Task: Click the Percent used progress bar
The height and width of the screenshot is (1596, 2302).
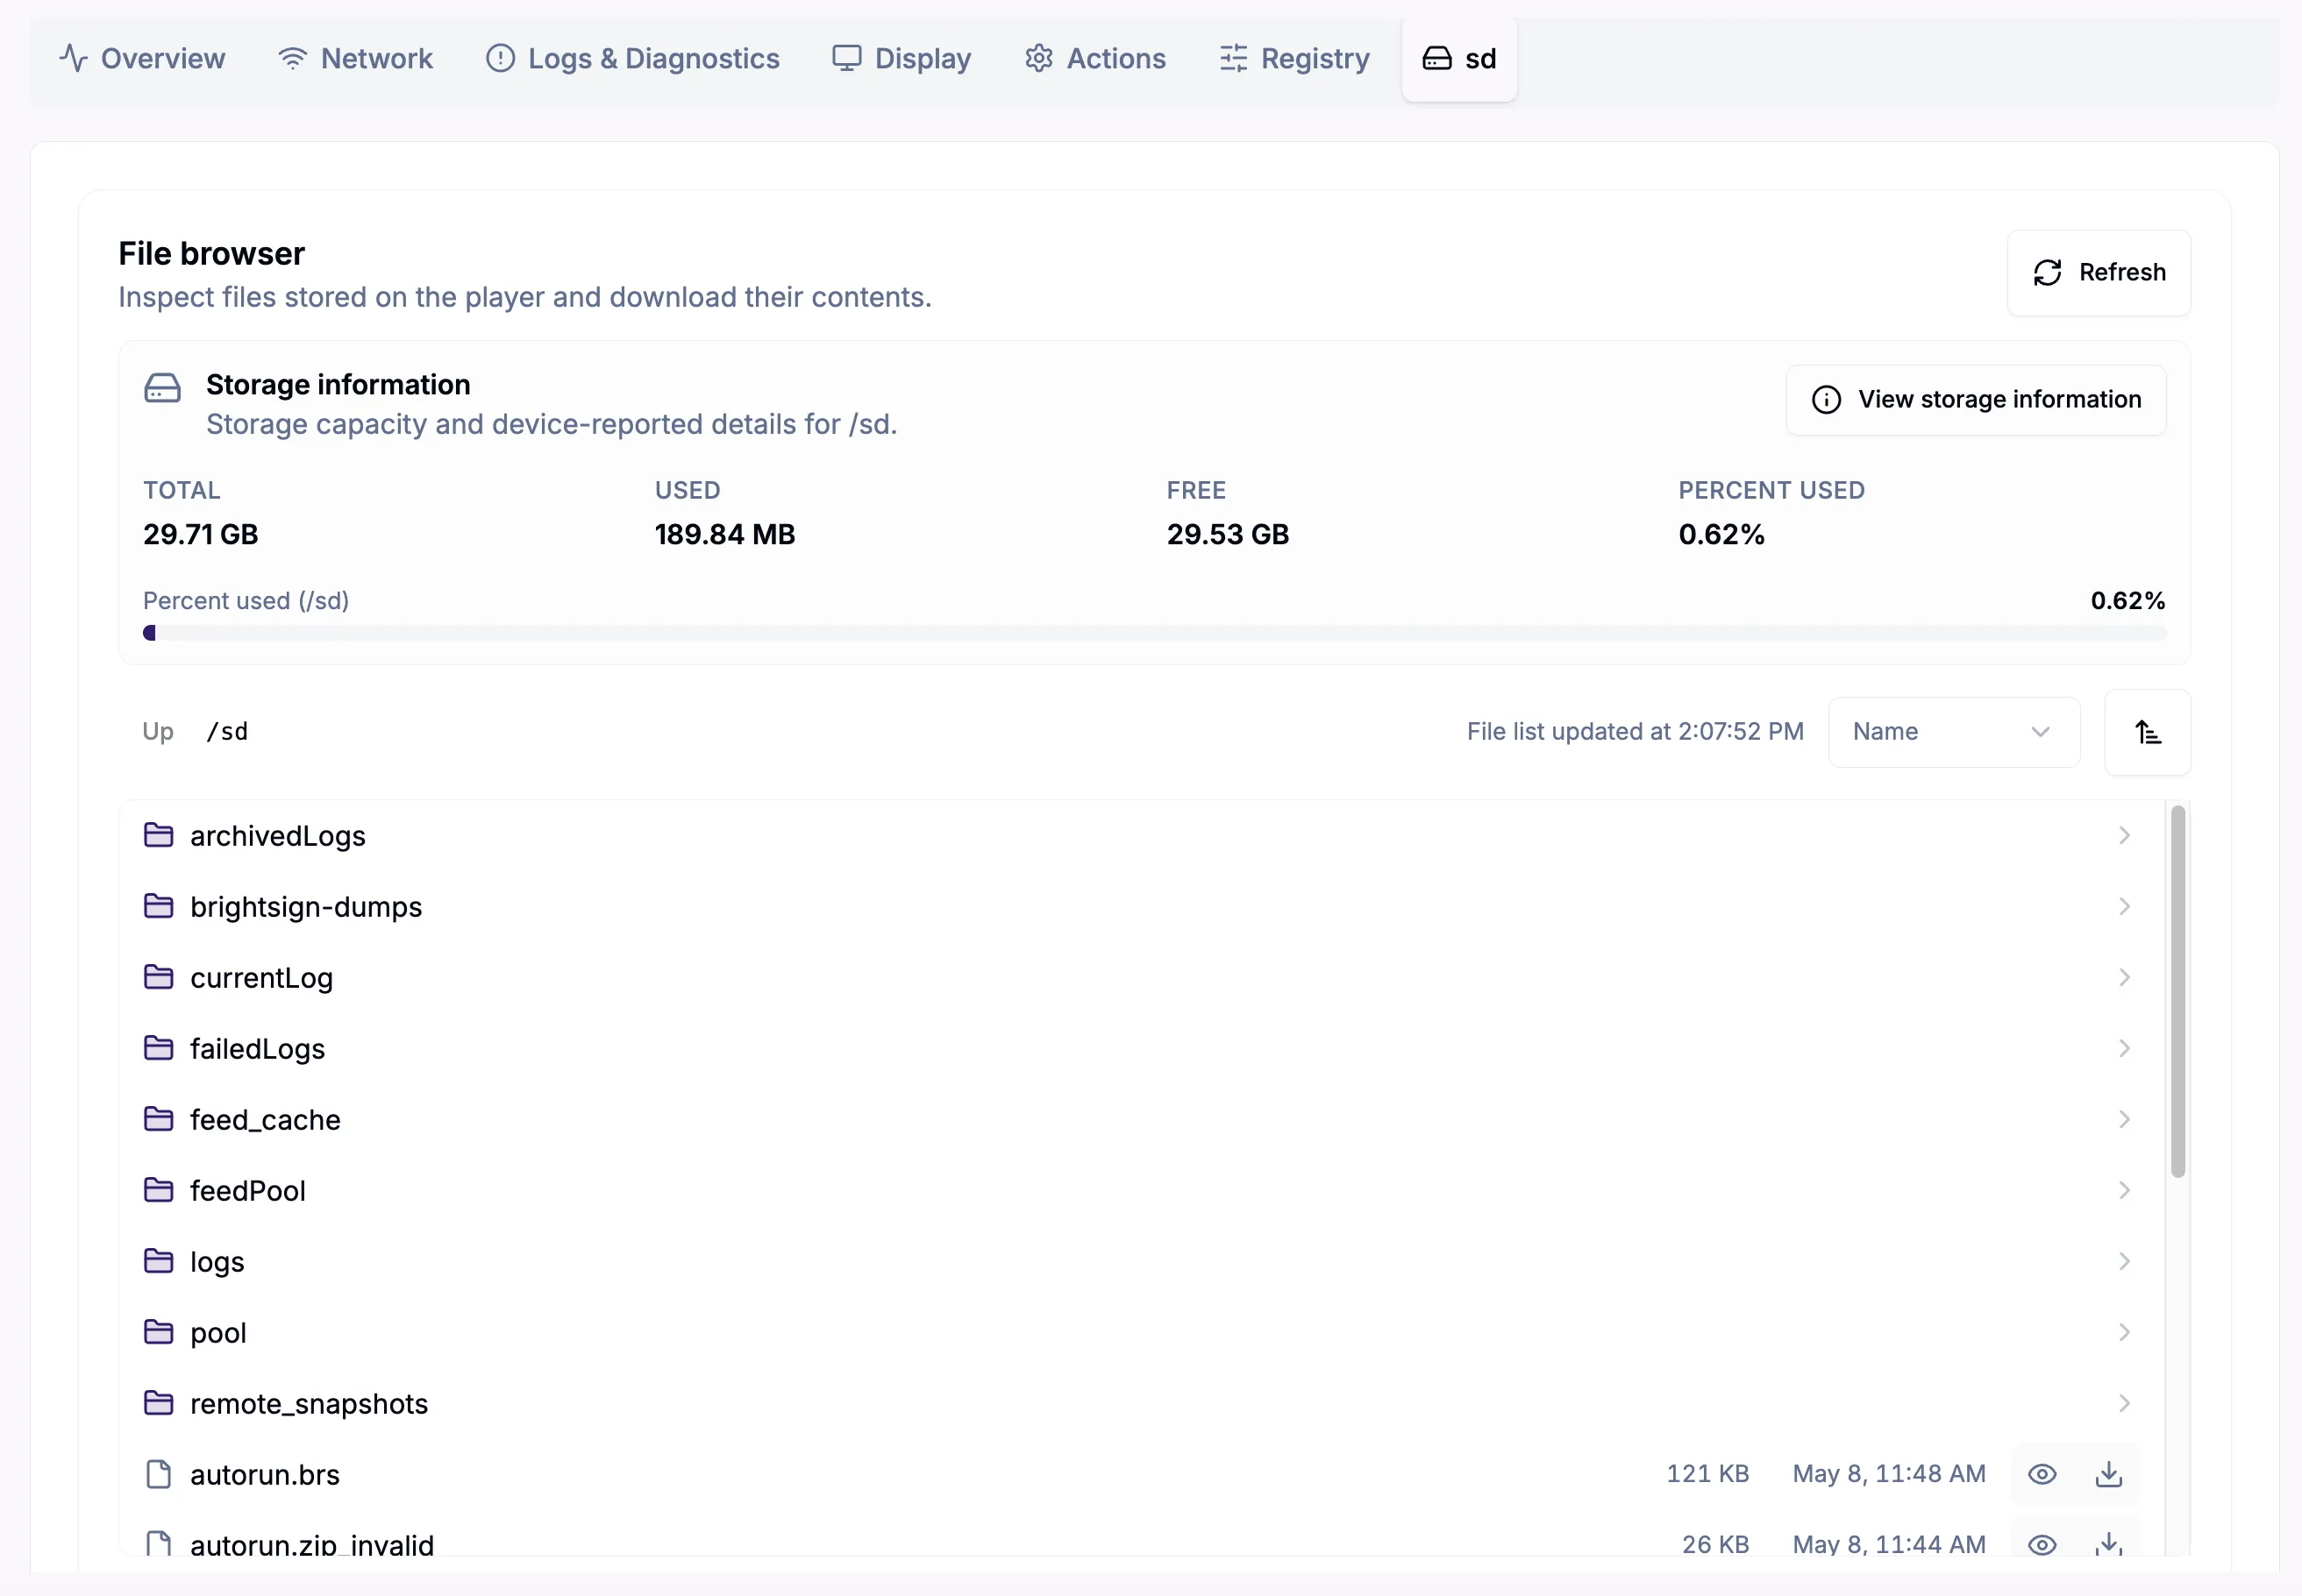Action: [x=1154, y=633]
